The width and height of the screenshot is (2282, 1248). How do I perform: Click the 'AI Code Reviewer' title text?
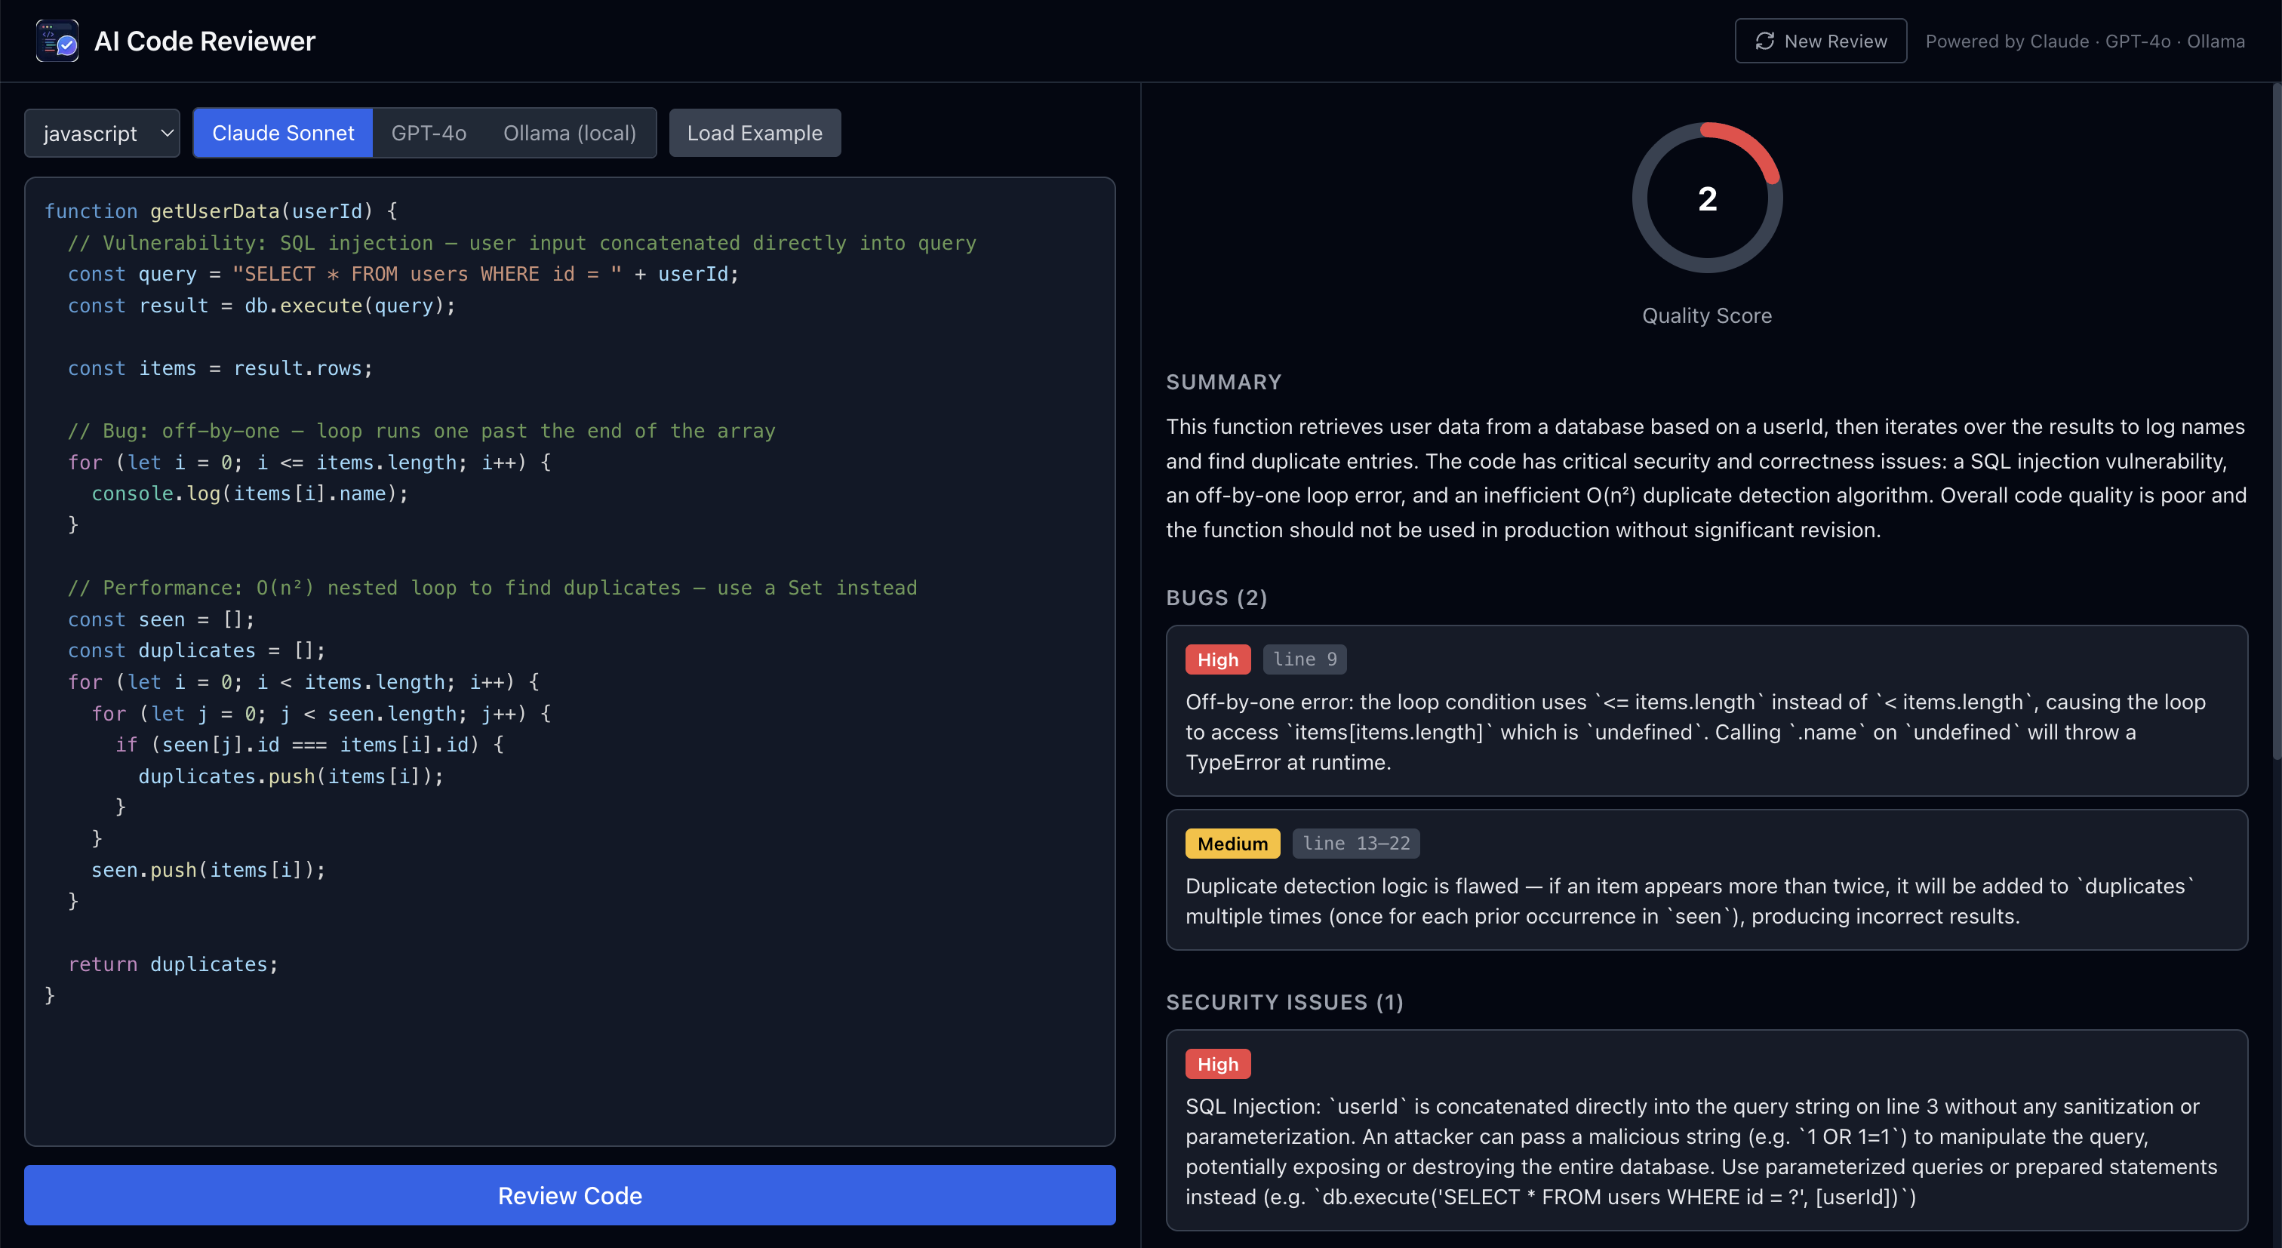pyautogui.click(x=205, y=41)
